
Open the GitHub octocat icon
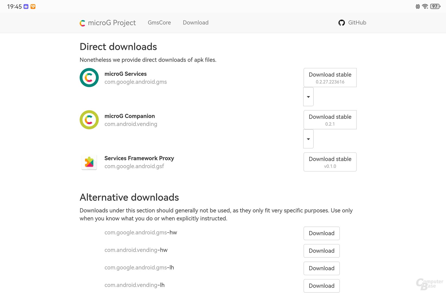click(341, 23)
